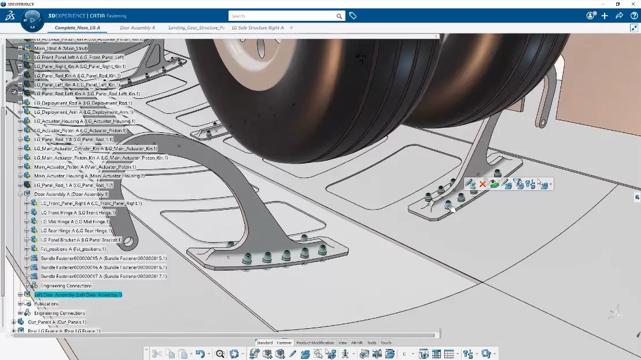Viewport: 641px width, 360px height.
Task: Expand the Out_Panels A tree node
Action: 13,322
